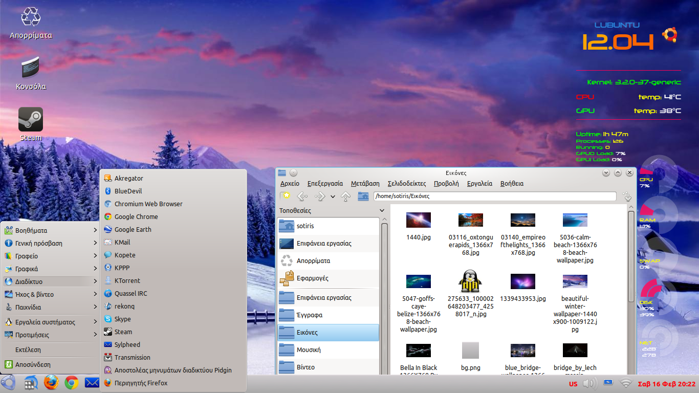Click the /home/sotiris/Εικόνες path field
Image resolution: width=699 pixels, height=393 pixels.
tap(494, 196)
